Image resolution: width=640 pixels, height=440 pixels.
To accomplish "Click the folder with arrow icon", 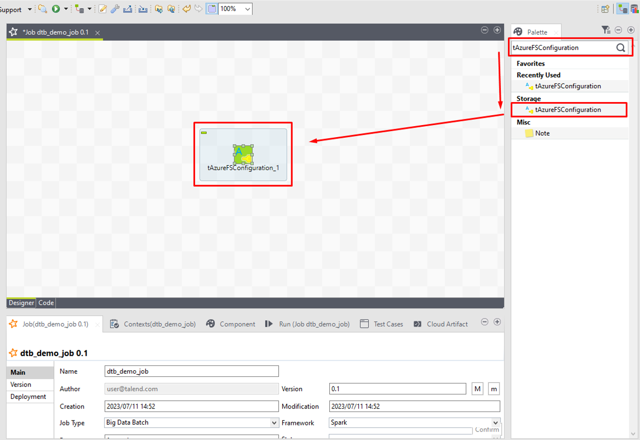I will pyautogui.click(x=159, y=9).
